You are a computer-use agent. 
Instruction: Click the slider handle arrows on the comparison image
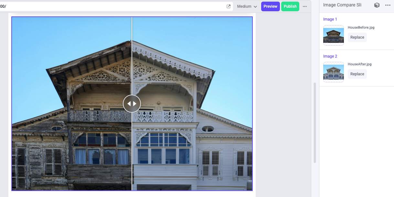pos(132,103)
